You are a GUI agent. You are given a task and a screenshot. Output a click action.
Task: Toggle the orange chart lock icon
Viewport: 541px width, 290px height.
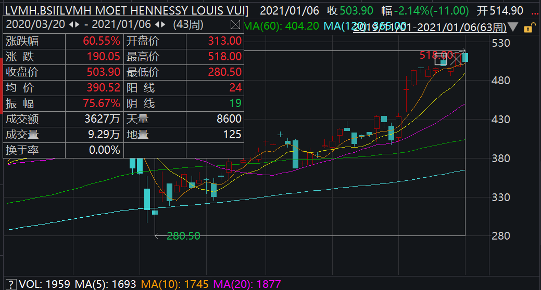(x=528, y=28)
